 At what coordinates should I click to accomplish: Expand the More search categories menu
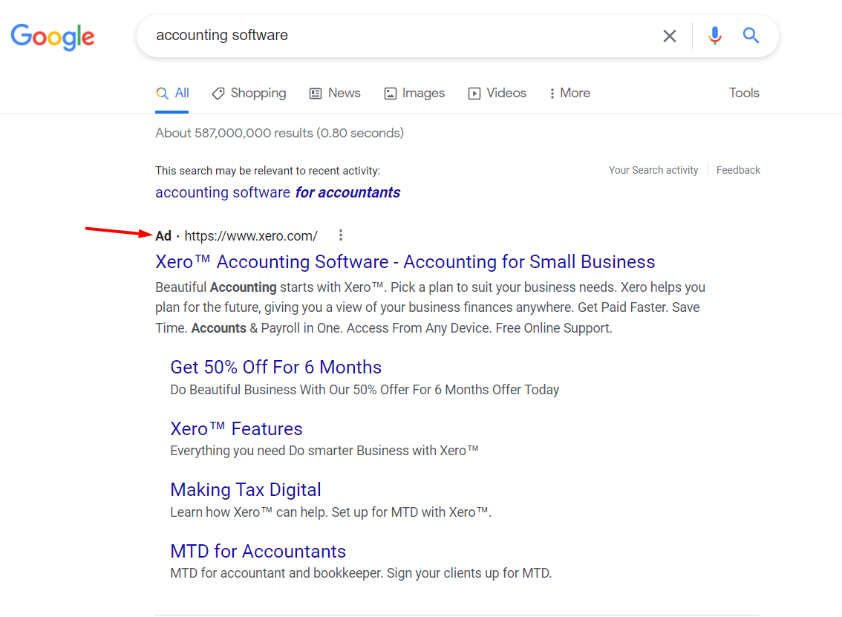click(570, 94)
